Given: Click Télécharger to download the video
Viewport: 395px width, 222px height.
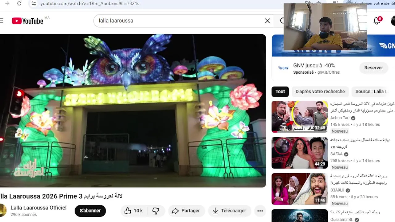Looking at the screenshot, I should pyautogui.click(x=229, y=211).
